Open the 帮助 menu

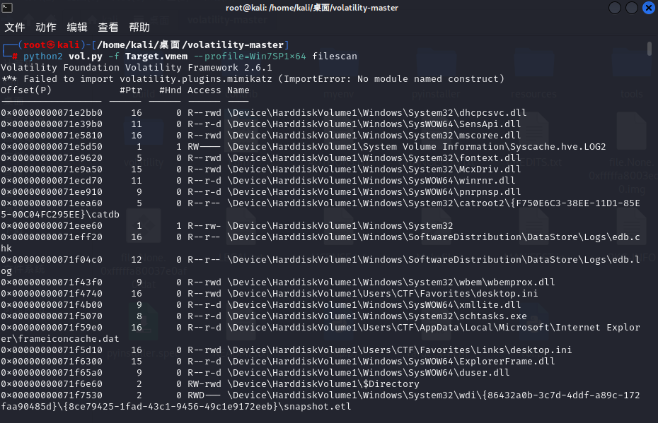[x=139, y=28]
